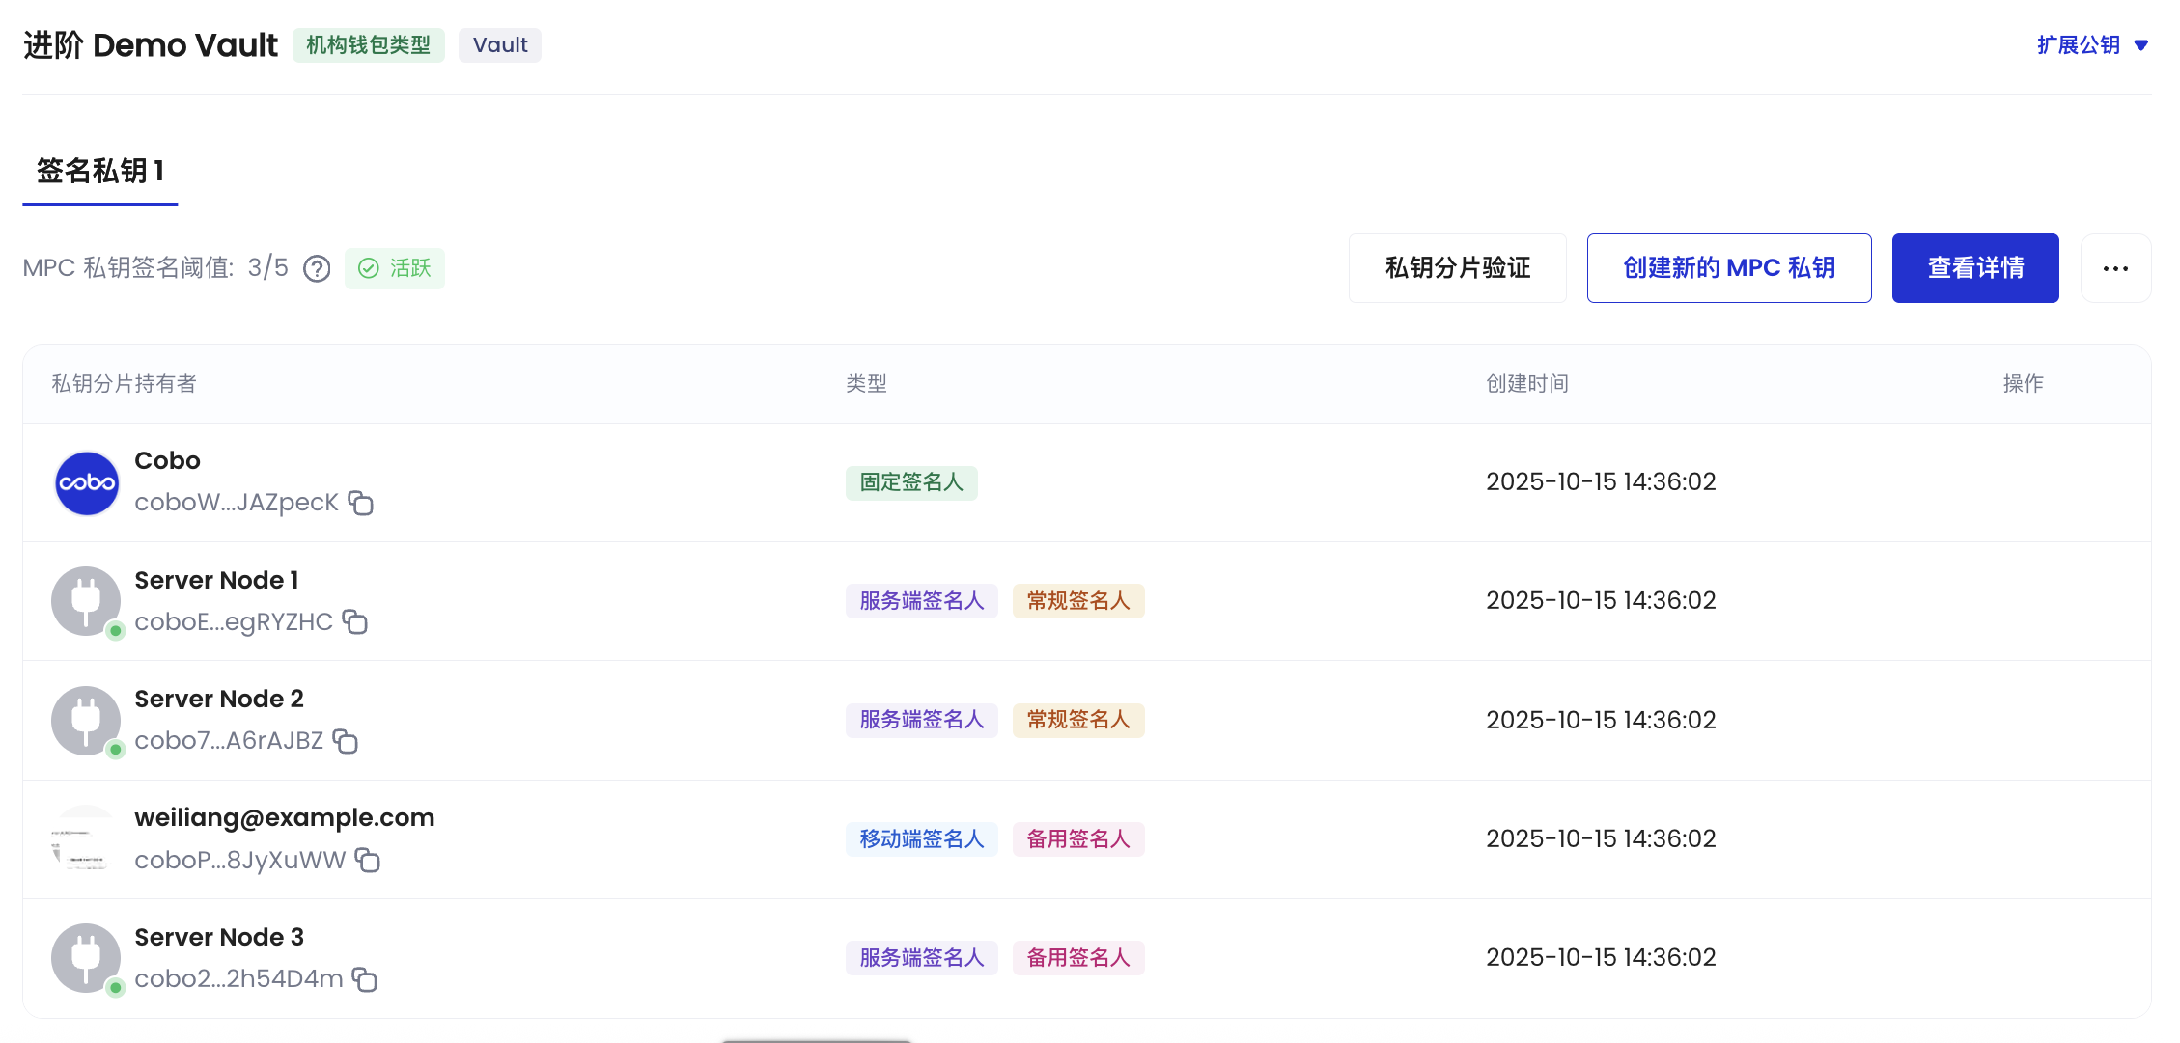Click the Server Node 3 plug icon
The image size is (2180, 1043).
86,957
